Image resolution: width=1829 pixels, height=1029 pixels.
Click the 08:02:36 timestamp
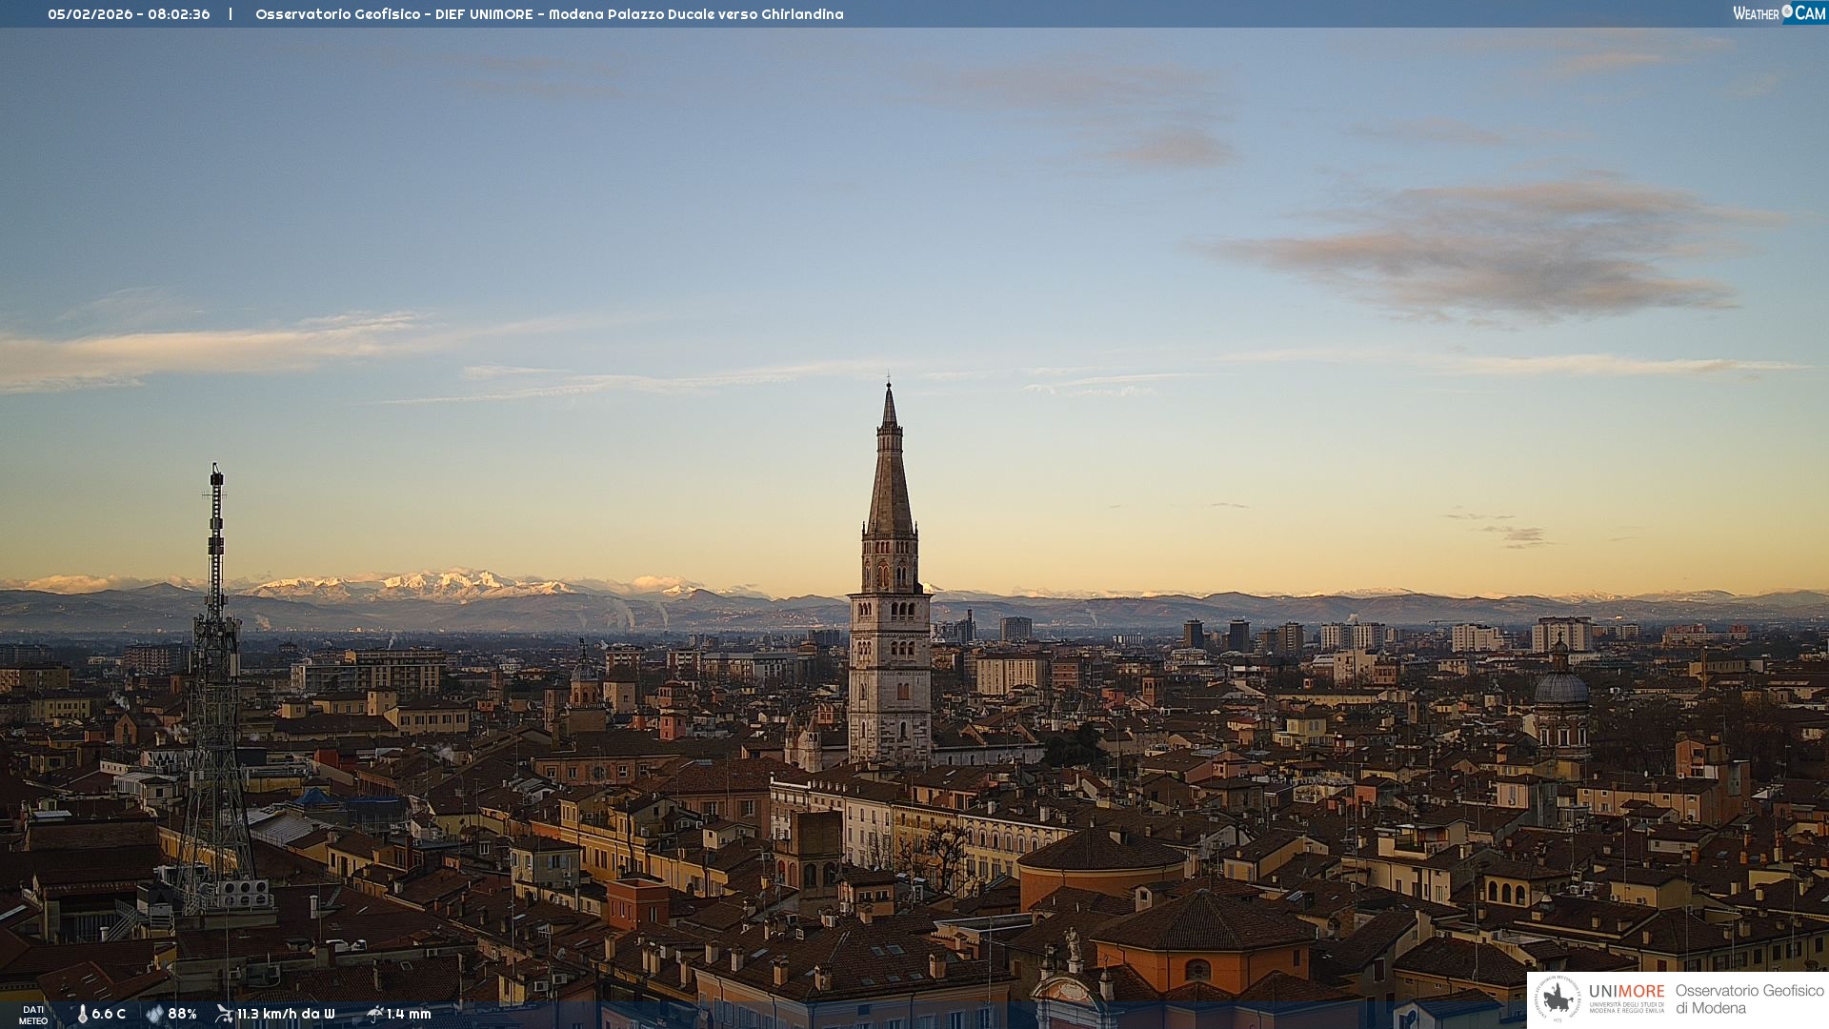(178, 14)
